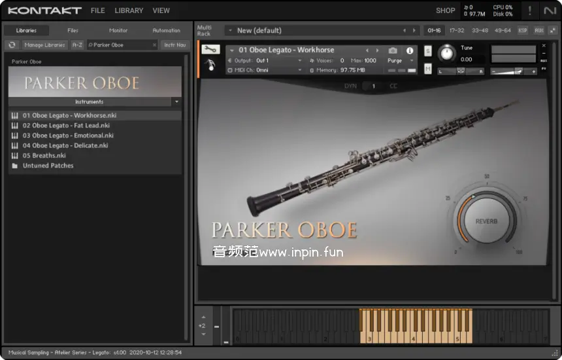Click the Untuned Patches folder icon
The width and height of the screenshot is (562, 360).
(14, 166)
